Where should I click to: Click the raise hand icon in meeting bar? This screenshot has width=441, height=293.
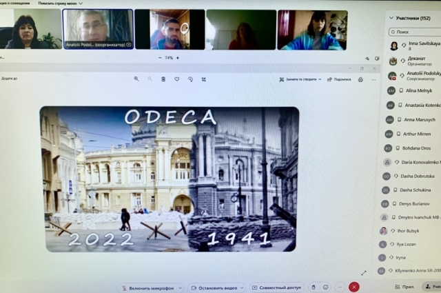pyautogui.click(x=314, y=287)
